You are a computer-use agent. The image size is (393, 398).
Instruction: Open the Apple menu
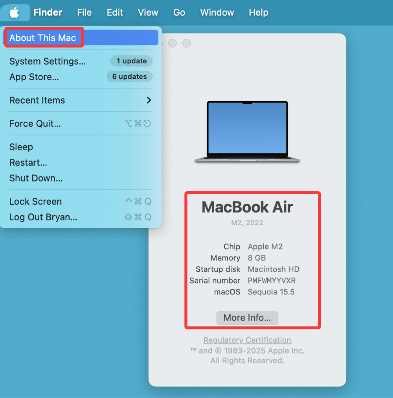15,12
